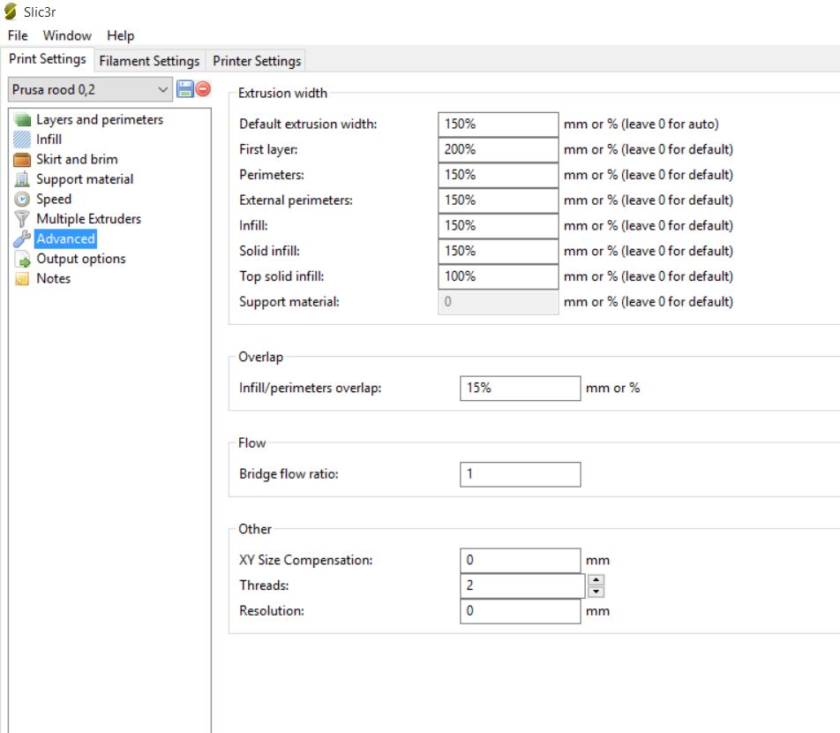Click the Skirt and brim icon
This screenshot has height=733, width=840.
(x=23, y=159)
